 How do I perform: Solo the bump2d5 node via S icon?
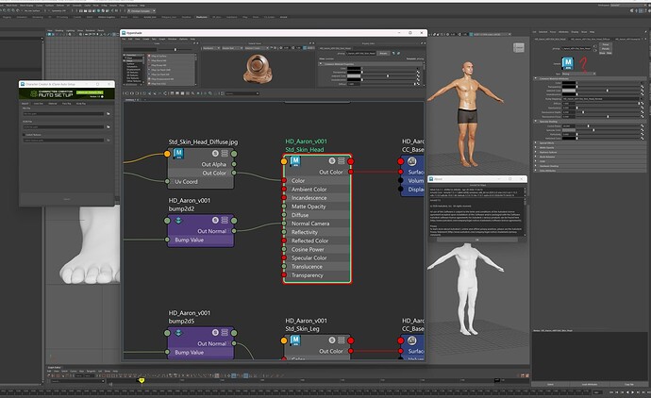pyautogui.click(x=215, y=332)
